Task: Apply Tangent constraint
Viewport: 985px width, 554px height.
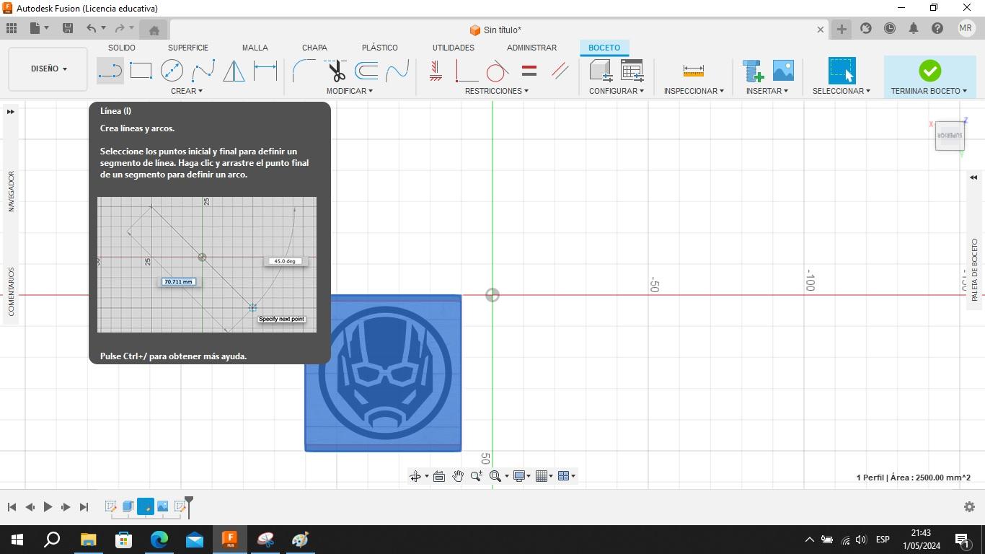Action: [x=498, y=71]
